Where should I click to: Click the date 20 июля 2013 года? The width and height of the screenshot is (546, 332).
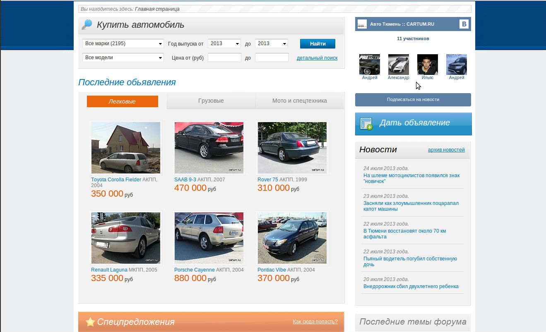[x=386, y=279]
